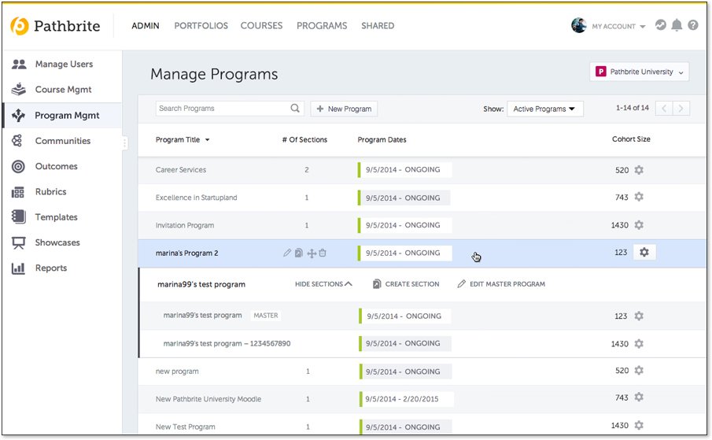This screenshot has width=712, height=440.
Task: Click the search magnifier icon
Action: click(x=296, y=109)
